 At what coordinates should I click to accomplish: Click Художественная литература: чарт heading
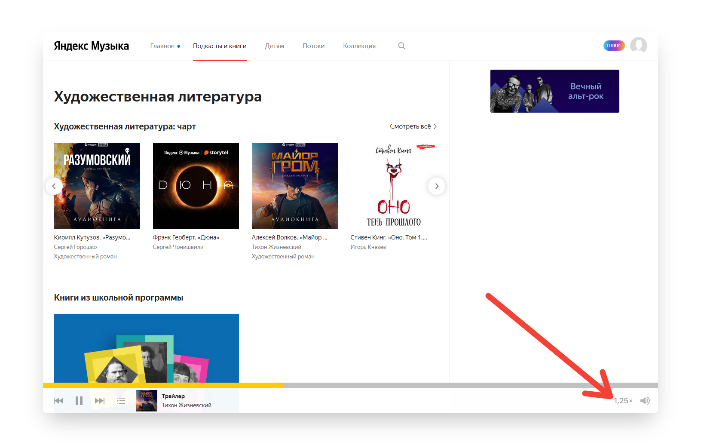[x=125, y=126]
